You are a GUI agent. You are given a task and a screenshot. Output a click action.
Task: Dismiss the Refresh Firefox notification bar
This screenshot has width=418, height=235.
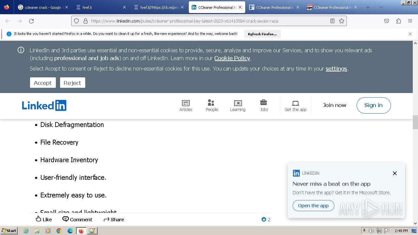pyautogui.click(x=410, y=34)
